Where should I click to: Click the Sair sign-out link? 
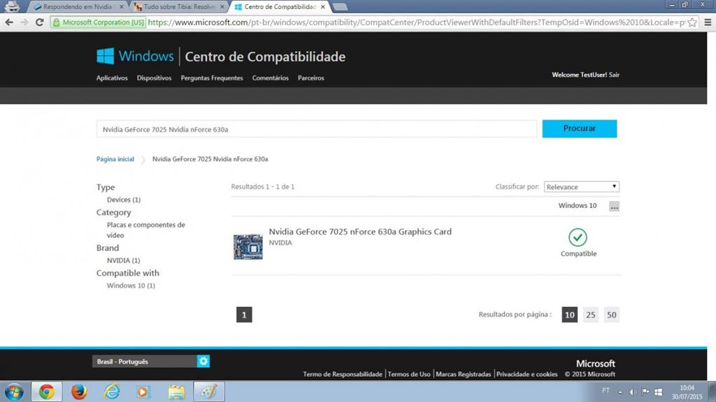click(x=614, y=75)
